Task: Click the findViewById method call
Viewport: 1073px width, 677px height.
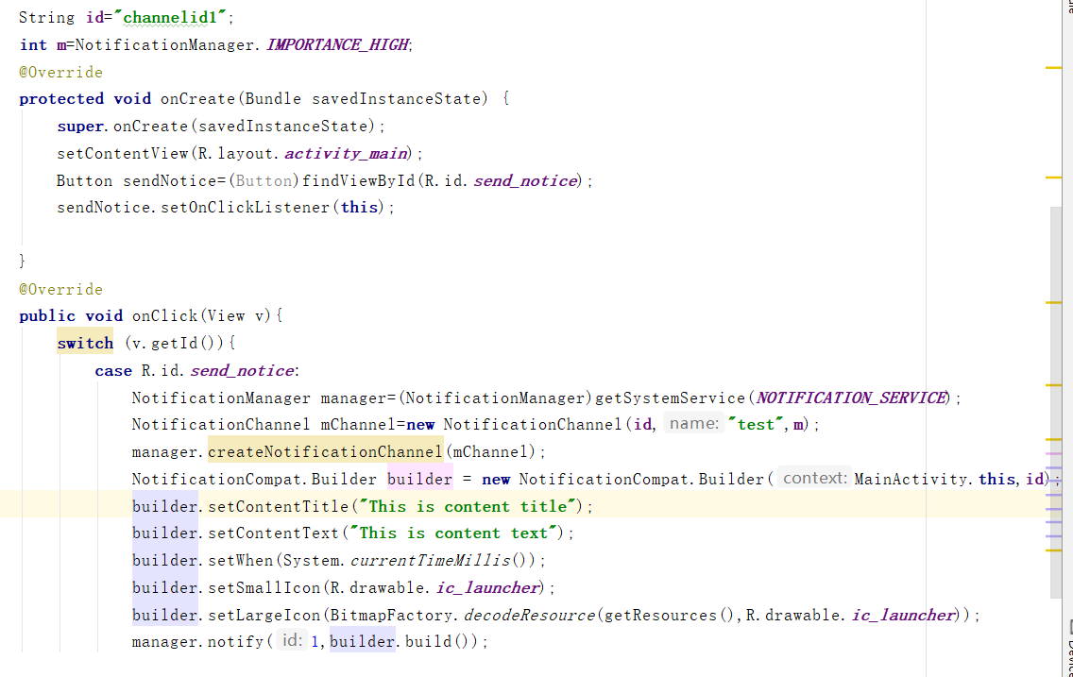Action: (x=359, y=180)
